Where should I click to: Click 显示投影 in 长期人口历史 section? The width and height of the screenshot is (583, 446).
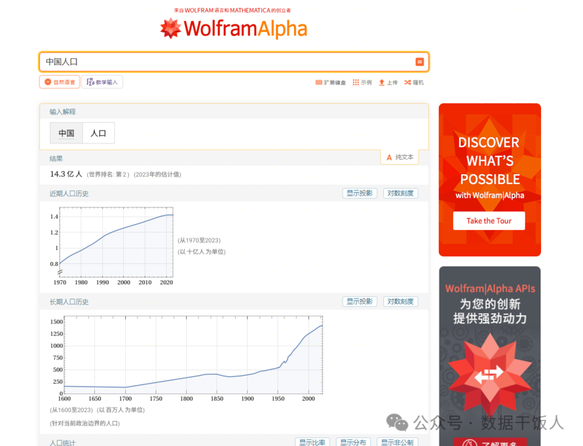360,301
